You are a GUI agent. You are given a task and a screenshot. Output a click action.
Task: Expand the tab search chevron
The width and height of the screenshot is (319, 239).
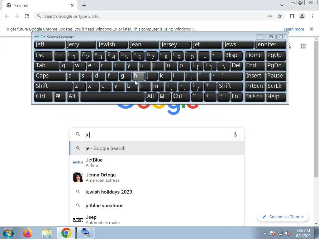pyautogui.click(x=282, y=5)
